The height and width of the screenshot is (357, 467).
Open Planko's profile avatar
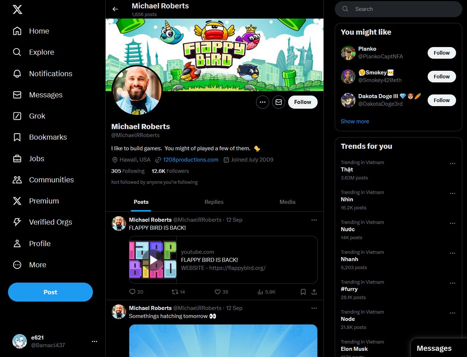[348, 53]
